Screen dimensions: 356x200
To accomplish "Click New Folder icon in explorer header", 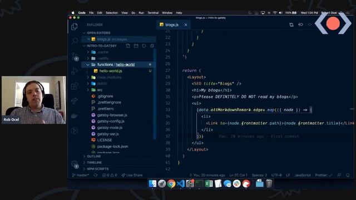I will click(x=136, y=46).
